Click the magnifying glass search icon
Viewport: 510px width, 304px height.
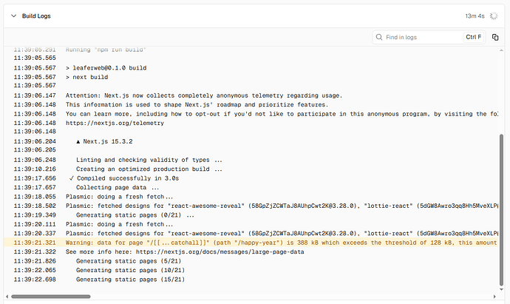pos(380,36)
